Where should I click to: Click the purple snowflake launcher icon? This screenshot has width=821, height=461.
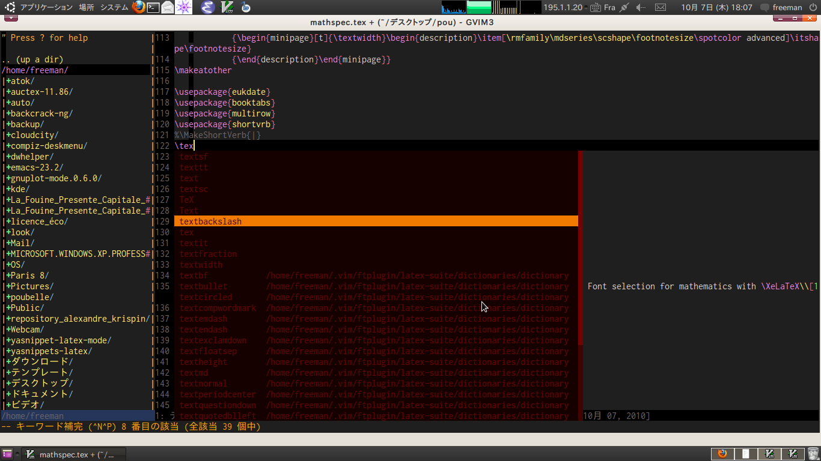[x=183, y=7]
